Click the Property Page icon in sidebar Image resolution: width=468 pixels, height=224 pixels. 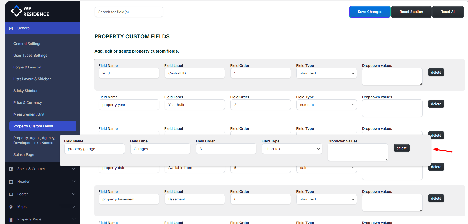pos(11,219)
